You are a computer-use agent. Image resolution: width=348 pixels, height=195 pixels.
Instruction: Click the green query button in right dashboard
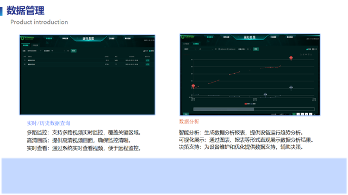[256, 49]
